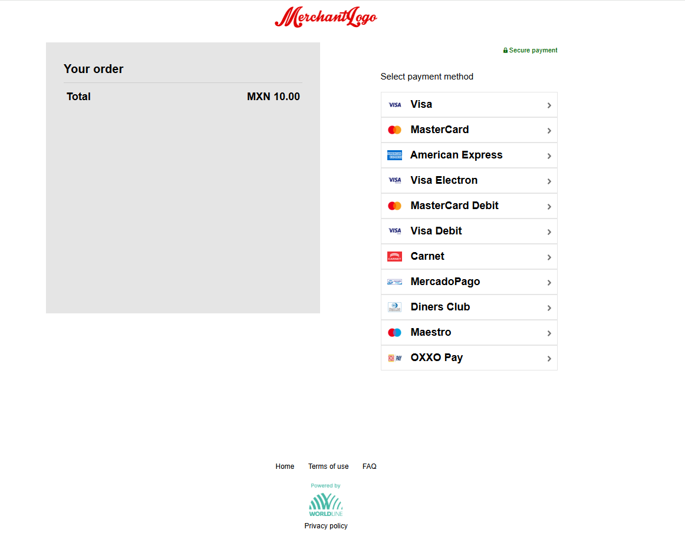Open the Terms of use link
This screenshot has width=685, height=536.
coord(328,466)
